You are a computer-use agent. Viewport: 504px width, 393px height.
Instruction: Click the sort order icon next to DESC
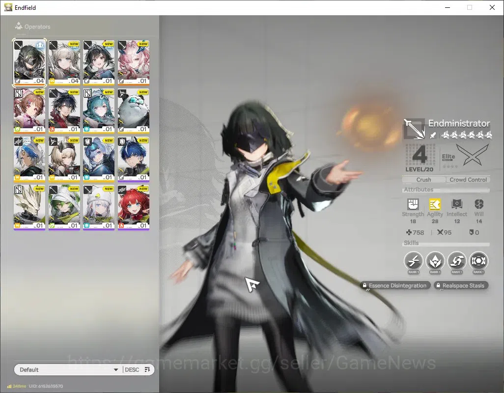click(x=147, y=369)
